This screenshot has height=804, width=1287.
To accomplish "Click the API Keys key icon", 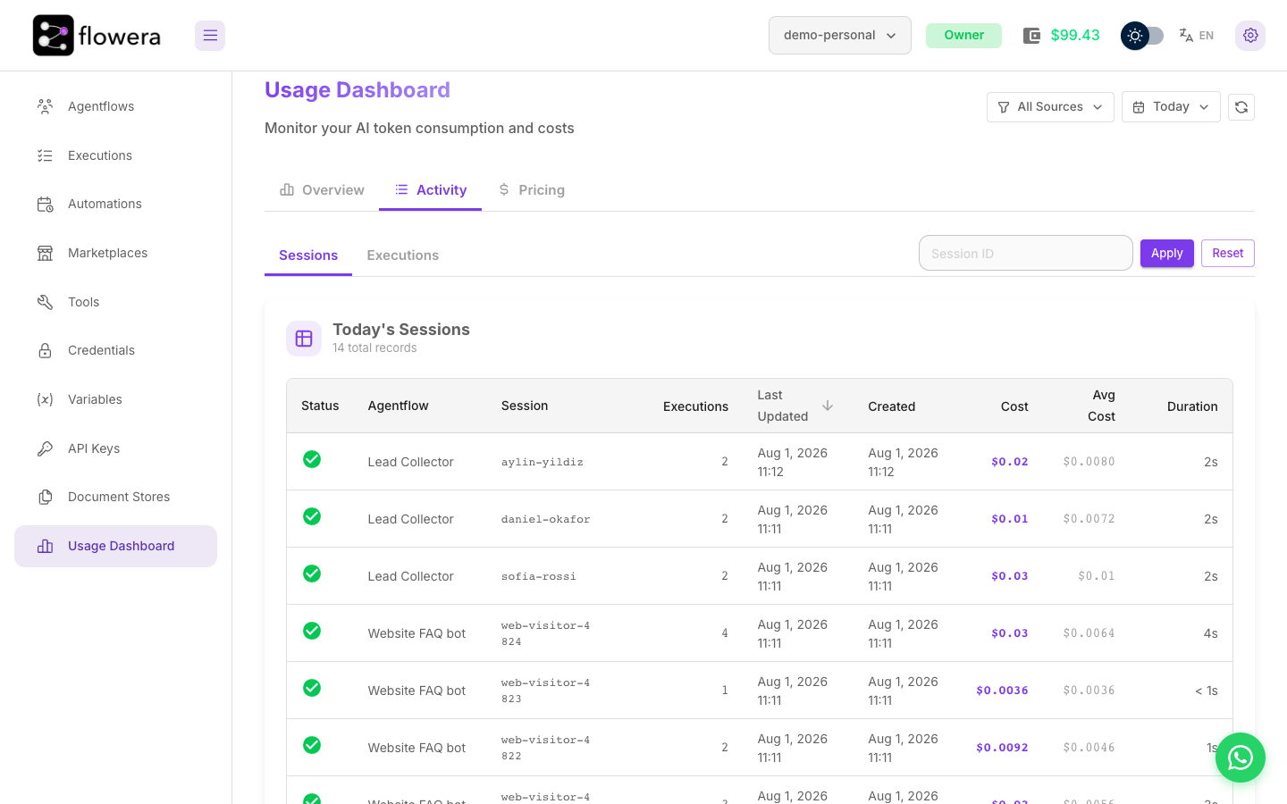I will coord(45,448).
